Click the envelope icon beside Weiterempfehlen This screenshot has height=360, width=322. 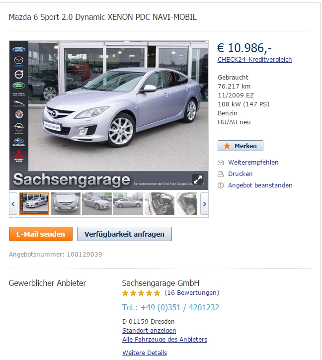221,163
